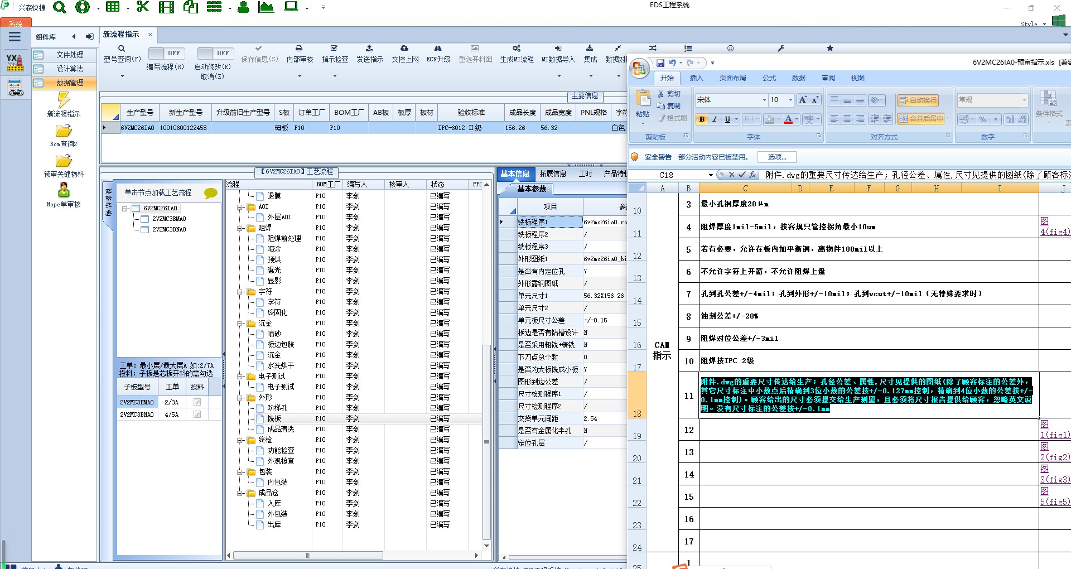Open Bom查询2 folder icon

[x=64, y=131]
